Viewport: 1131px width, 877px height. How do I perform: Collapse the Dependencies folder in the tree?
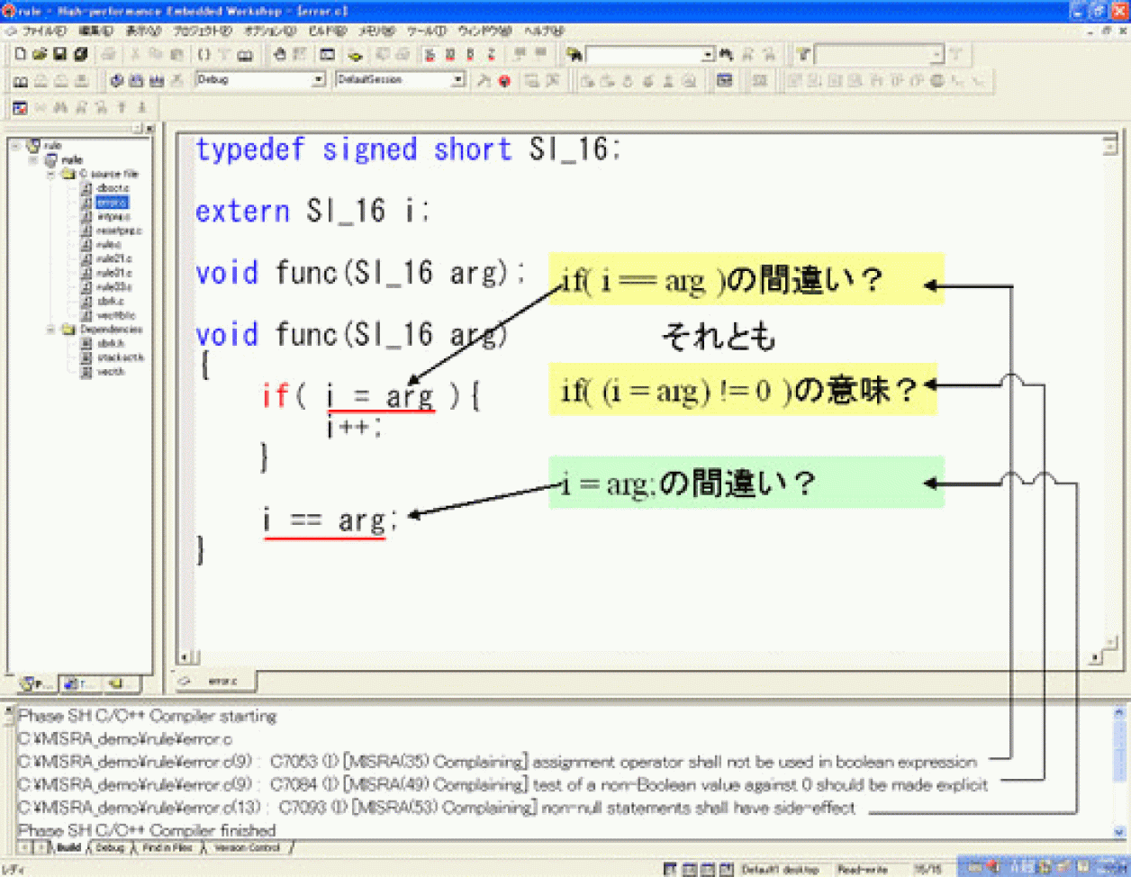pos(51,330)
